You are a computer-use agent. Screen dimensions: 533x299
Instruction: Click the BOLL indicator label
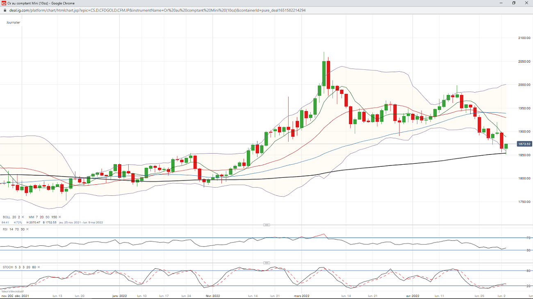click(x=7, y=217)
